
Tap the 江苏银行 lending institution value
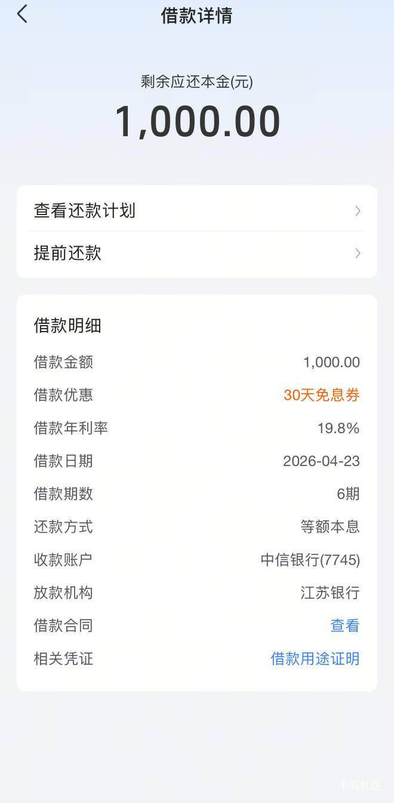tap(330, 593)
